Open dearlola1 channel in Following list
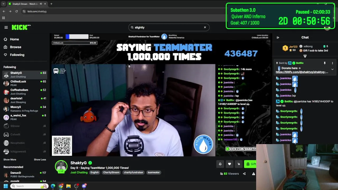 25,100
